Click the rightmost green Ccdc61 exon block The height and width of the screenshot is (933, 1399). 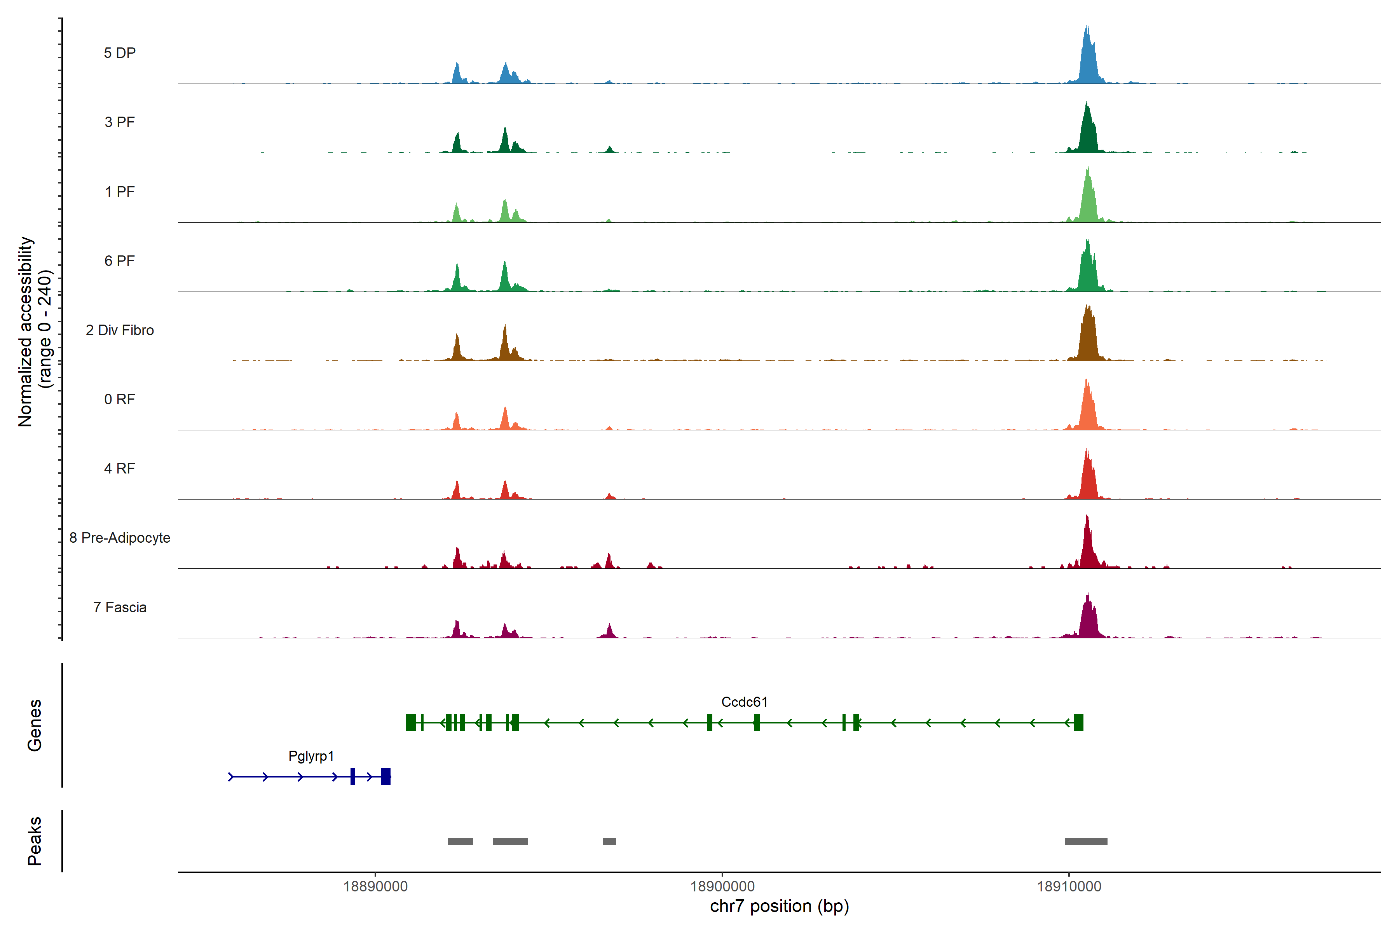1078,722
